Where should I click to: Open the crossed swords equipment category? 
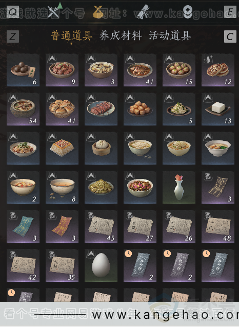click(x=54, y=12)
